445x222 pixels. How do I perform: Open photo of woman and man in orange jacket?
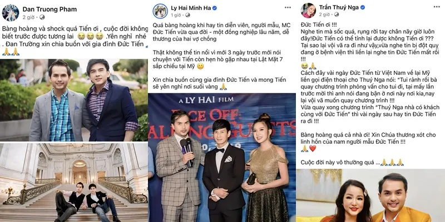370,195
